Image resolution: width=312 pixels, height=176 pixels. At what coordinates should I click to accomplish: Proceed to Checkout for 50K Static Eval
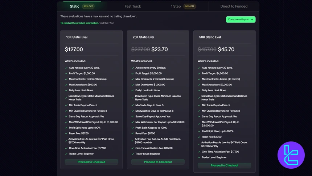224,165
